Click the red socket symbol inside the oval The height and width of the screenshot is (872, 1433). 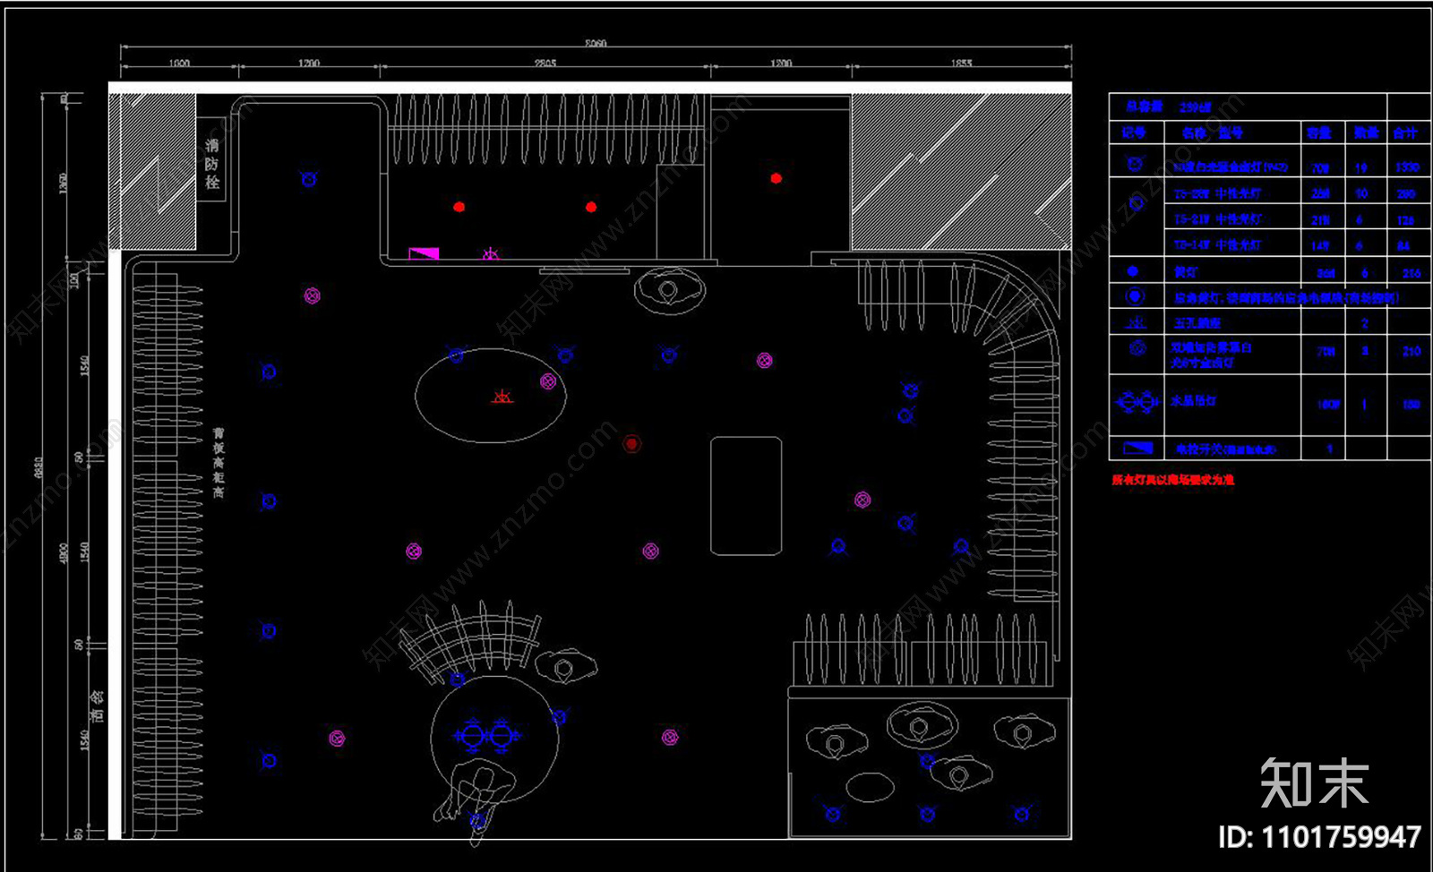[502, 397]
